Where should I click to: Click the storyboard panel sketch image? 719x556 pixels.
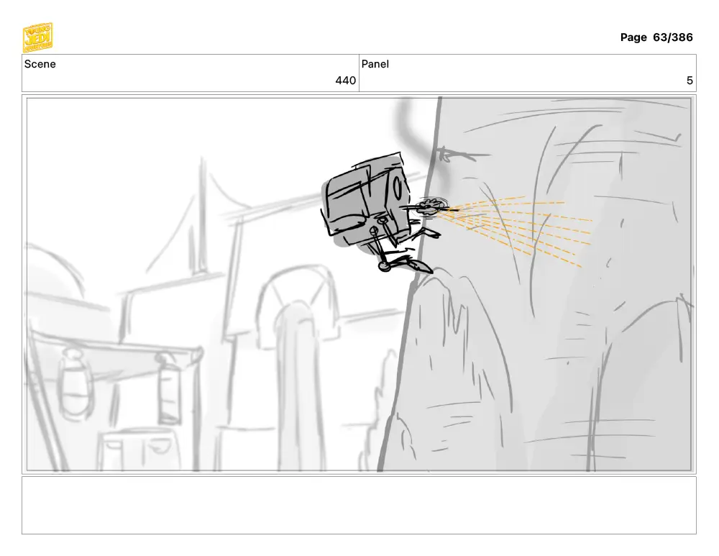(x=359, y=284)
